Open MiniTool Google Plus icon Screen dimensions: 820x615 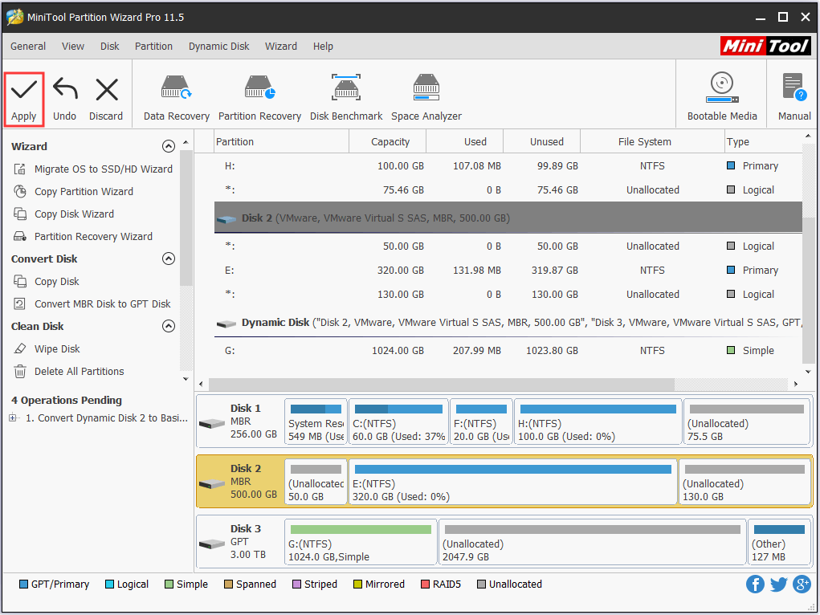point(802,584)
